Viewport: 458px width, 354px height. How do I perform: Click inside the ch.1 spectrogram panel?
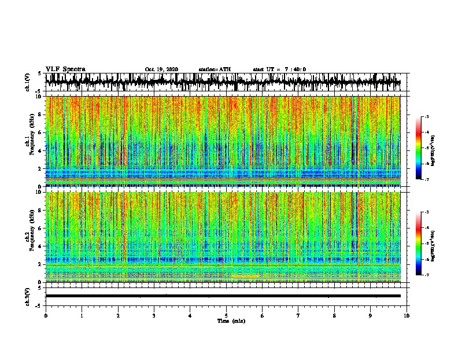click(x=223, y=141)
